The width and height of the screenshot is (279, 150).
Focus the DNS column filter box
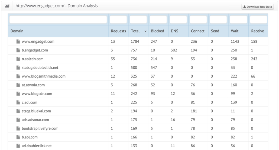point(178,19)
